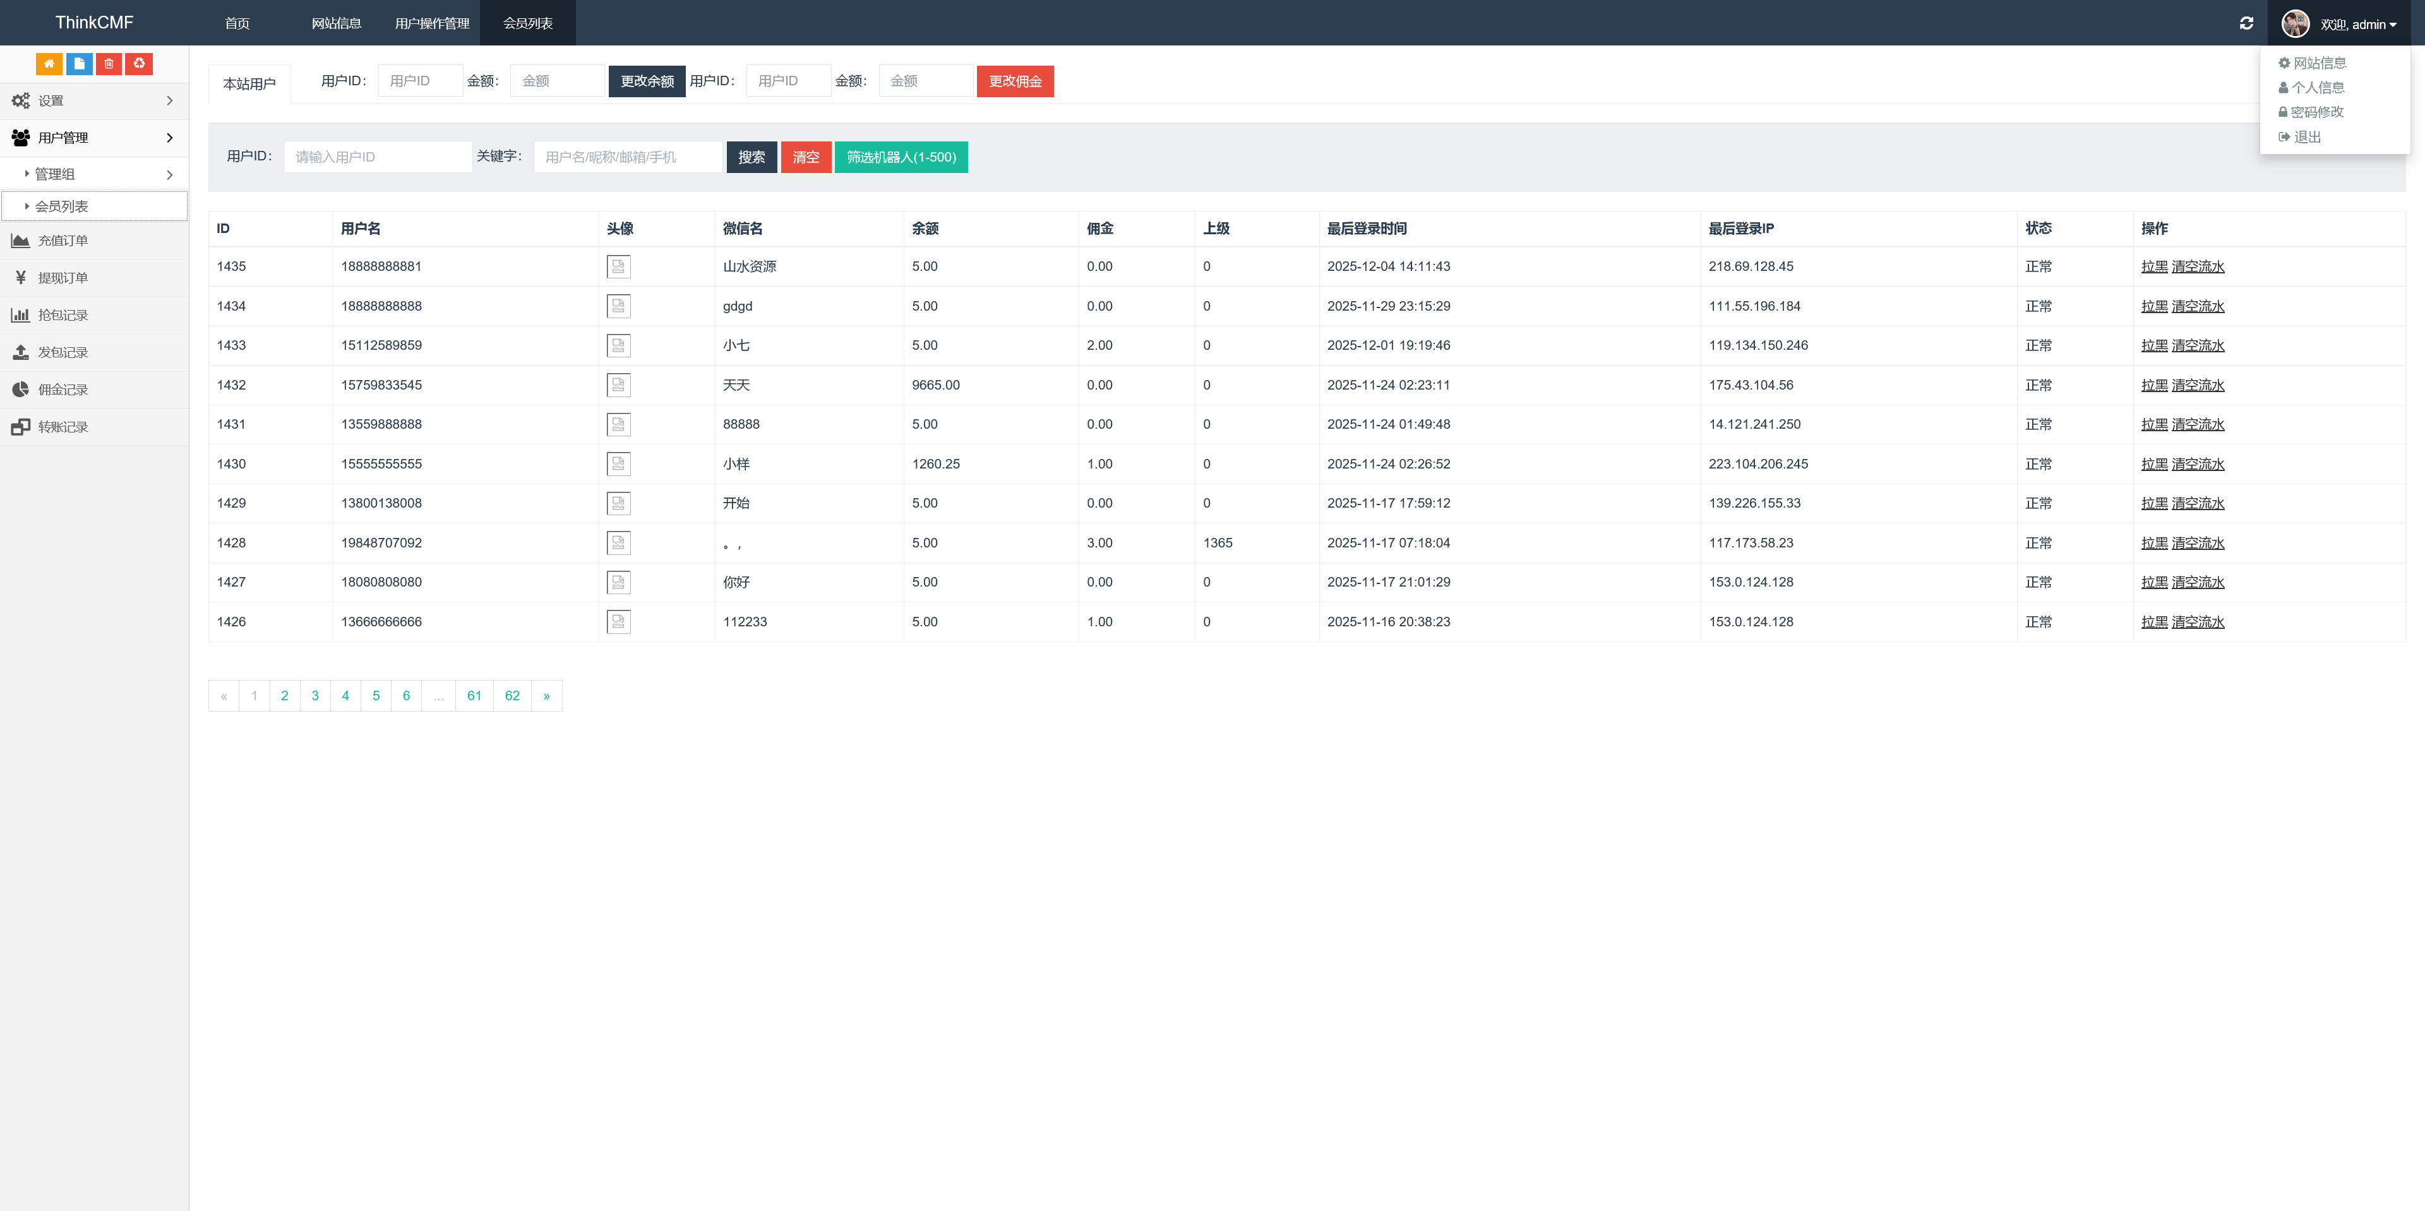The width and height of the screenshot is (2425, 1211).
Task: Click the 更改余额 button
Action: click(x=647, y=81)
